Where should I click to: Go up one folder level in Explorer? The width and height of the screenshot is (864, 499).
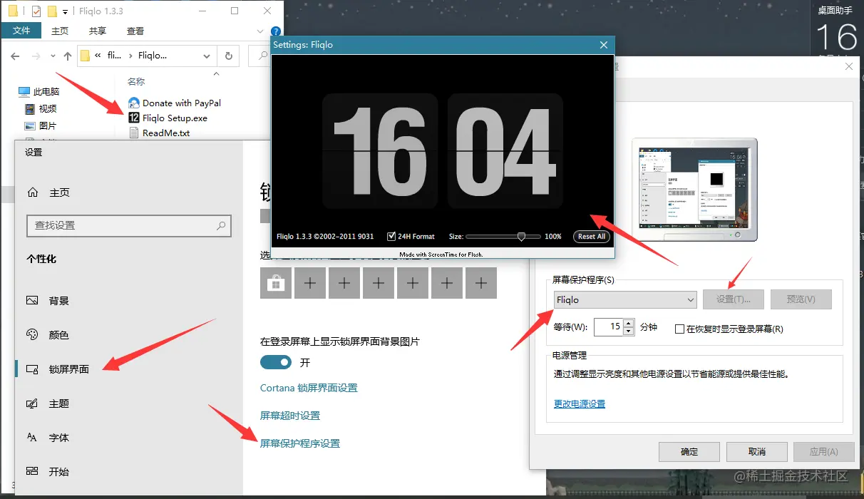[68, 56]
